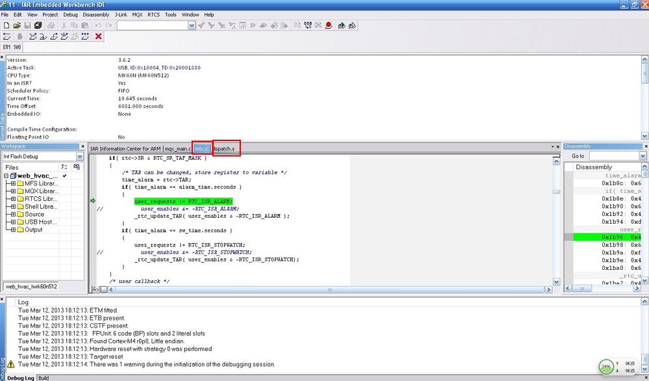
Task: Expand the Output folder
Action: pos(13,230)
